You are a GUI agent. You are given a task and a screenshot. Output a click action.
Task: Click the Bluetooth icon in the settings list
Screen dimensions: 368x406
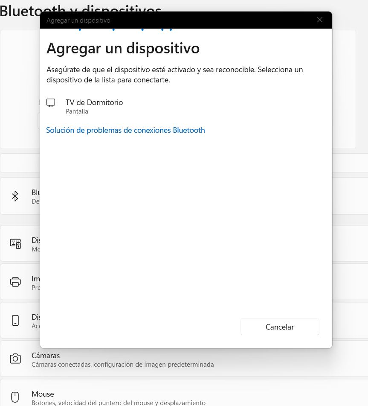(x=15, y=196)
